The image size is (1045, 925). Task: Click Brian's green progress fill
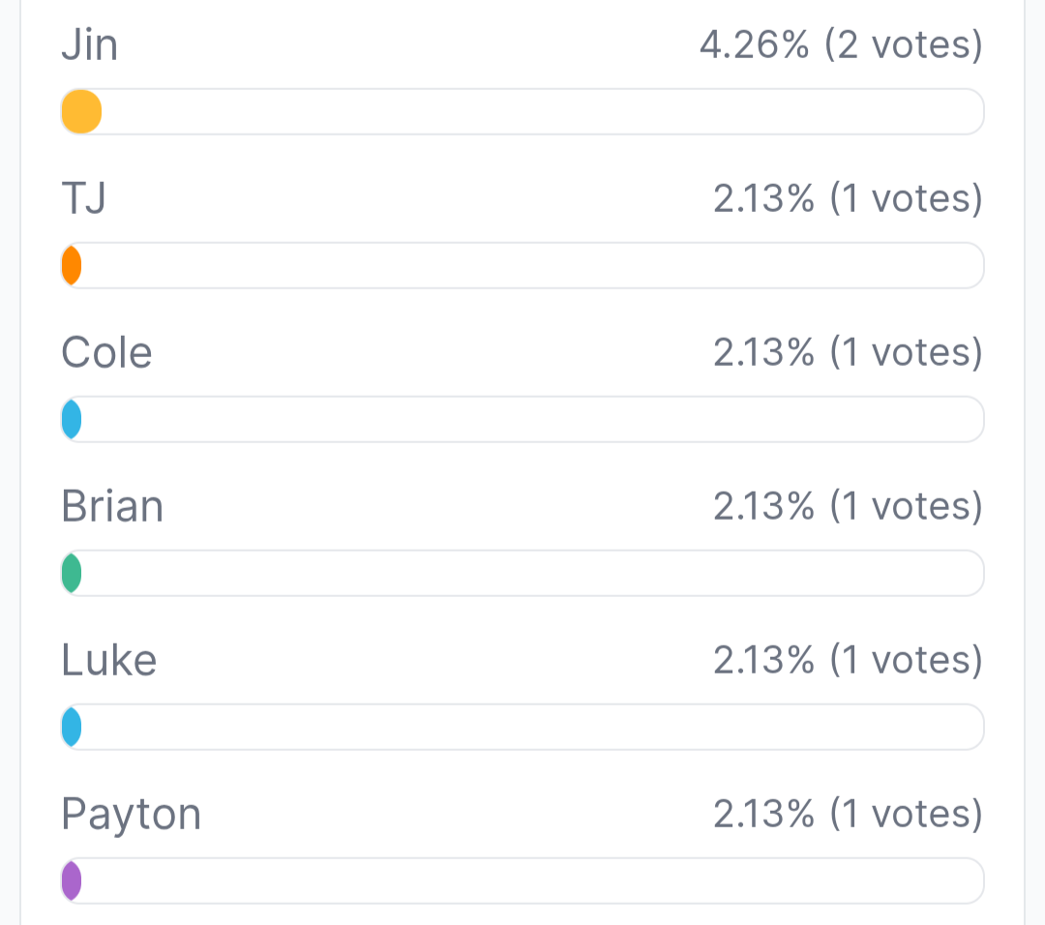[x=72, y=573]
